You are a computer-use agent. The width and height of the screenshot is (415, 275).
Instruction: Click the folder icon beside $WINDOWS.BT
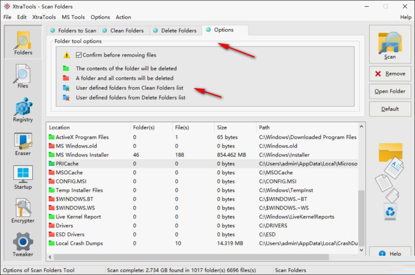point(51,199)
